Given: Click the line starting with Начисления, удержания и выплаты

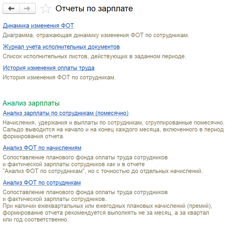Looking at the screenshot, I should [x=113, y=123].
